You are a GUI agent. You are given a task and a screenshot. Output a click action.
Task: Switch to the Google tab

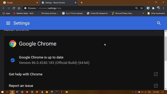click(20, 3)
